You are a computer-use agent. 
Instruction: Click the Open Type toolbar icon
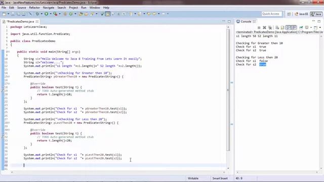[x=81, y=14]
